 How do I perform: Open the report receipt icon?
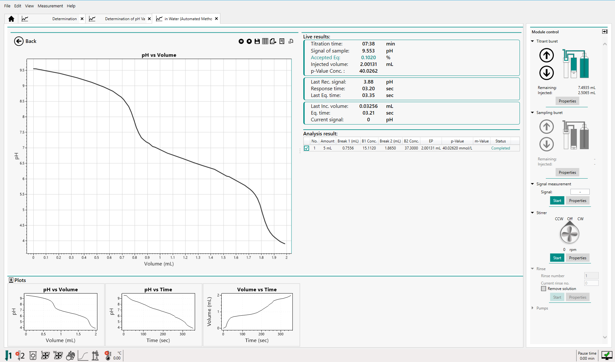point(282,41)
